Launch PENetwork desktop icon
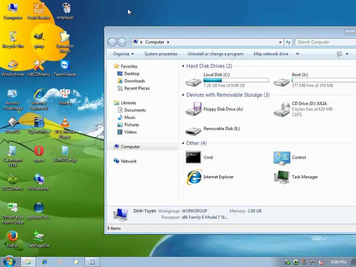This screenshot has height=267, width=356. [x=39, y=182]
